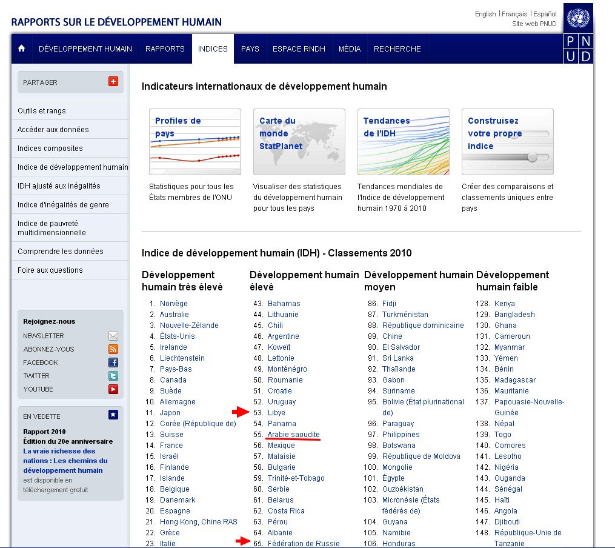Click the star icon beside En vedette

tap(113, 415)
